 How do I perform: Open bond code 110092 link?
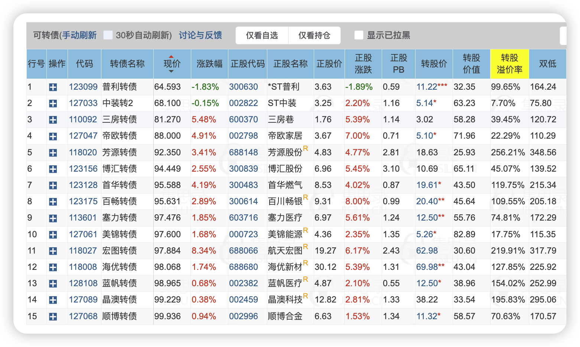pyautogui.click(x=83, y=120)
